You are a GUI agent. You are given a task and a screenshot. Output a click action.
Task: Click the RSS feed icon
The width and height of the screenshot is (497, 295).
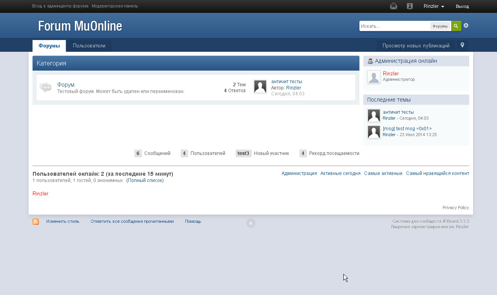pos(36,222)
